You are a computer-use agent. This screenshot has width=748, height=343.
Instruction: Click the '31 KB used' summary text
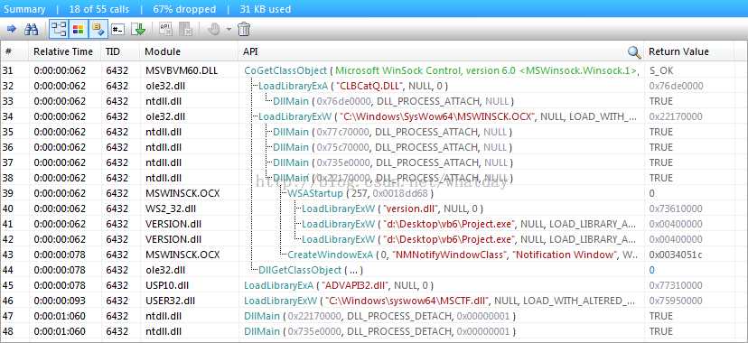pos(265,9)
